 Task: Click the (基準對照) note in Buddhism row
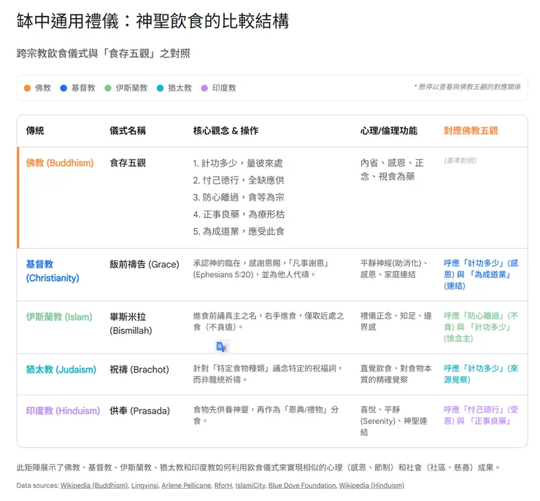coord(460,160)
